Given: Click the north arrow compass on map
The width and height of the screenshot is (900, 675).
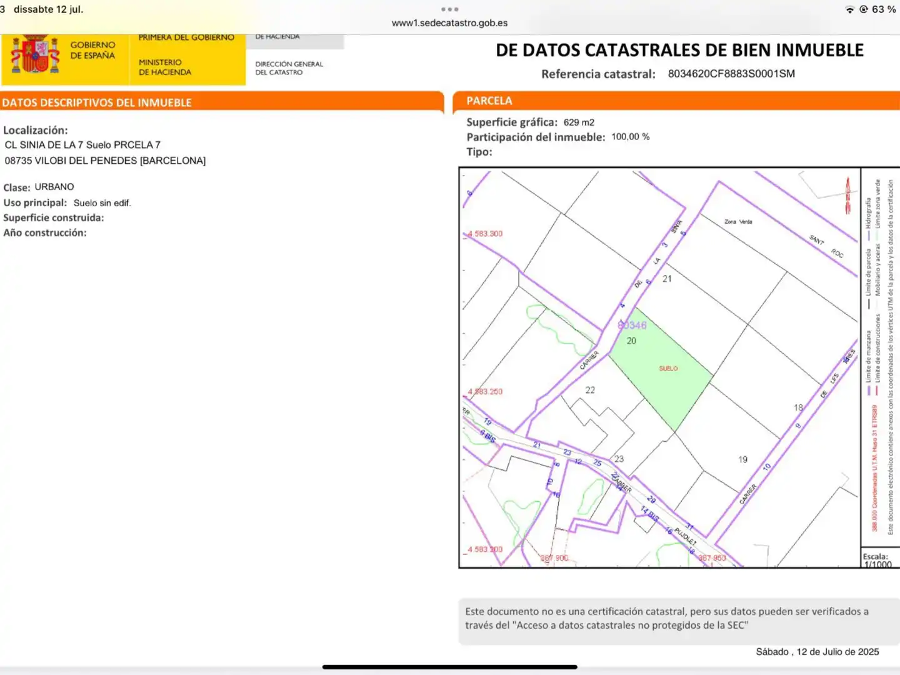Looking at the screenshot, I should [x=848, y=195].
